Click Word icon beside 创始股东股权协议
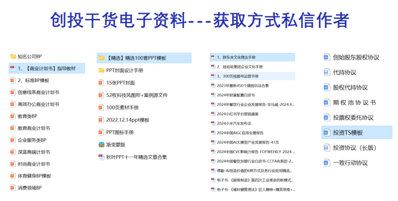Viewport: 398px width, 201px height. coord(327,57)
